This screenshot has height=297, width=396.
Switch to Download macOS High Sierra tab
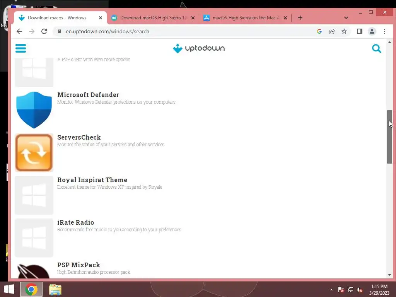(153, 18)
